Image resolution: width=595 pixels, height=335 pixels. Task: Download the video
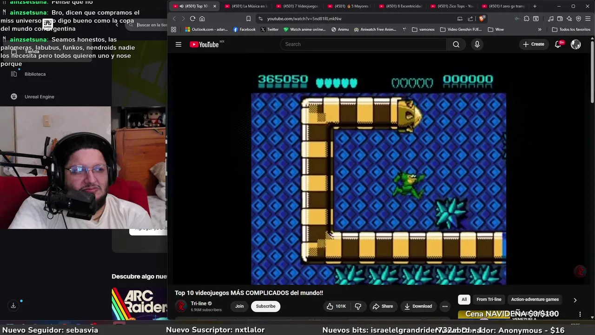(x=418, y=306)
